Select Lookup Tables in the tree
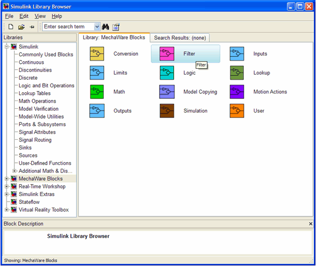This screenshot has width=316, height=266. [34, 93]
